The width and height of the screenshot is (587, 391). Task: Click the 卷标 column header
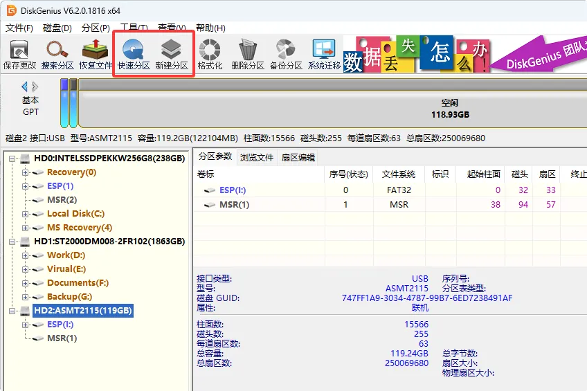[259, 174]
